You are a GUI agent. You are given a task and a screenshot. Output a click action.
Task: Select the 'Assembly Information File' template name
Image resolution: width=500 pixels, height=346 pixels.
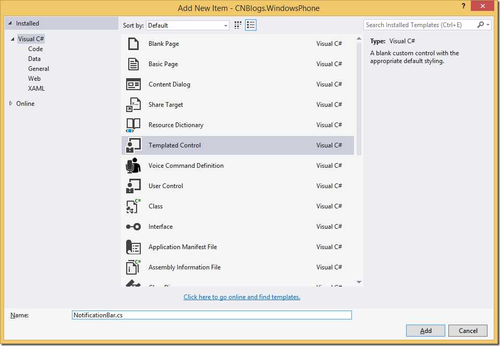tap(185, 267)
